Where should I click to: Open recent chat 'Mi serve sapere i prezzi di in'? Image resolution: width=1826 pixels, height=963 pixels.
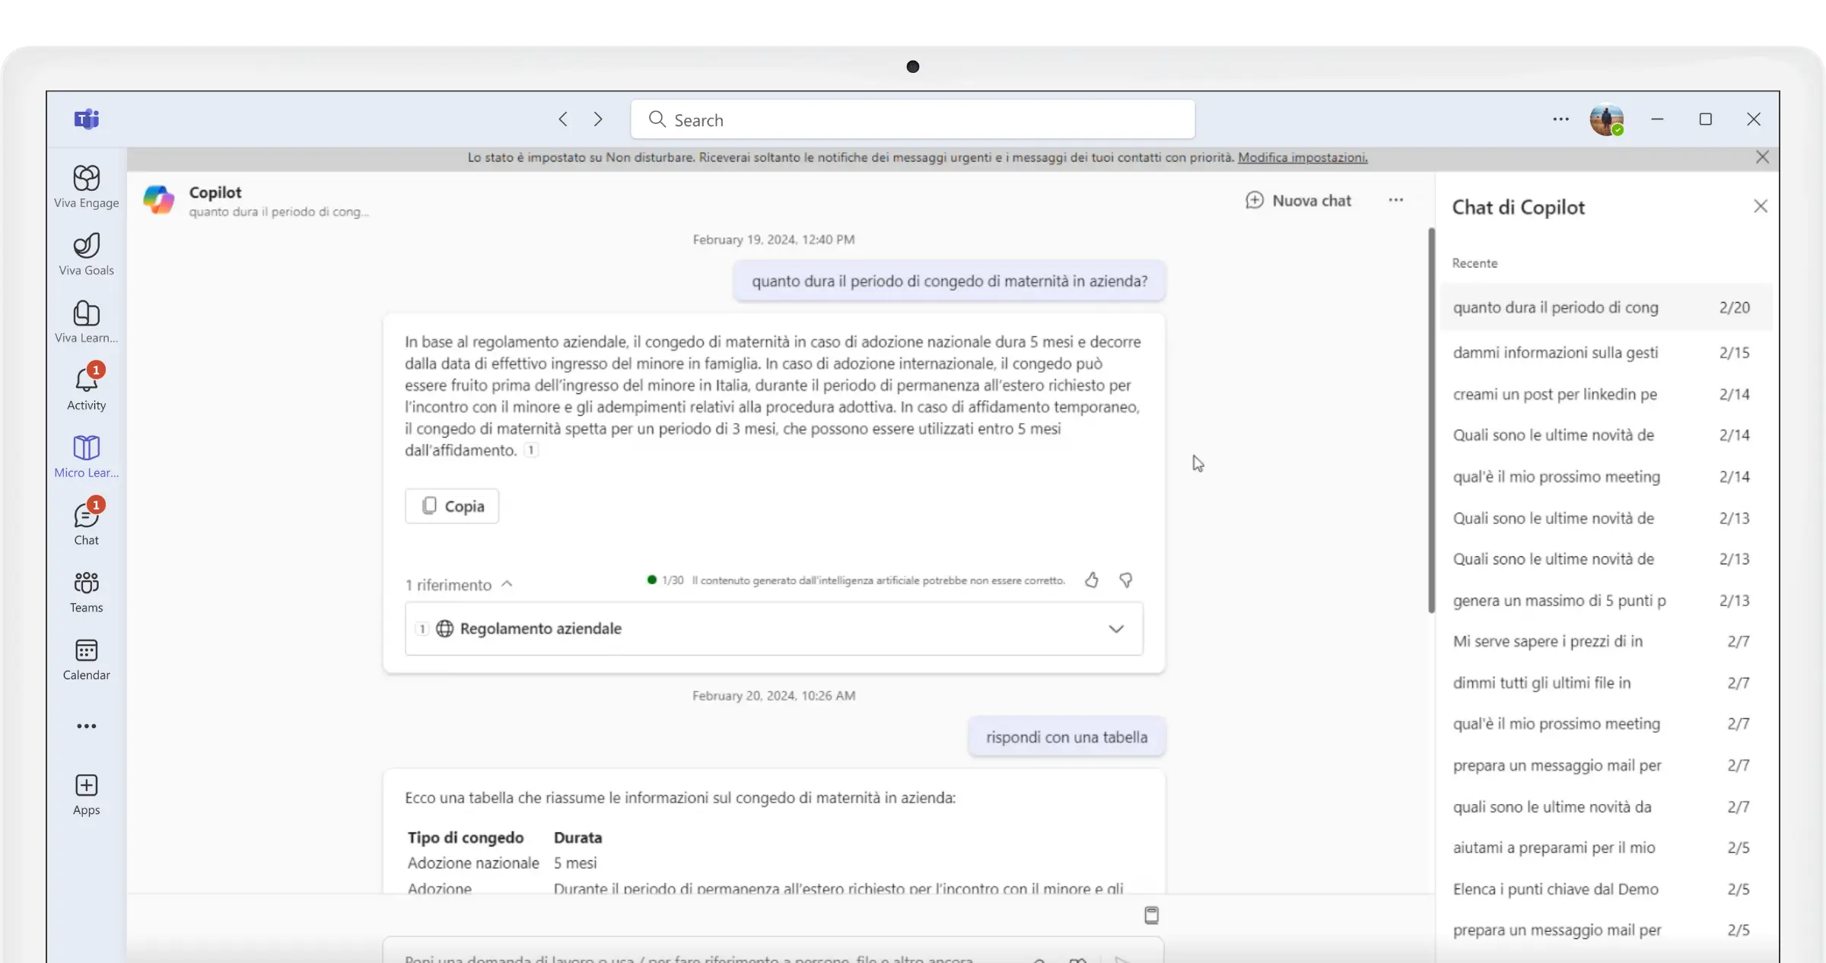pyautogui.click(x=1605, y=642)
